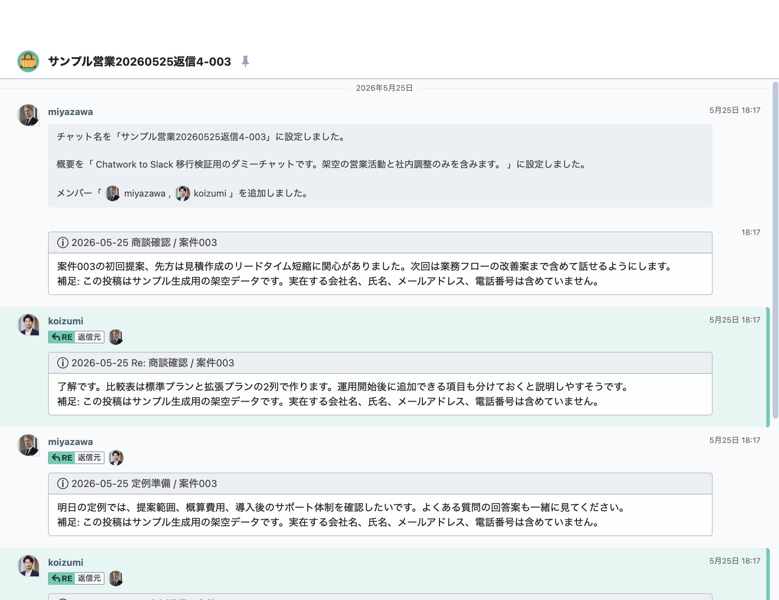The height and width of the screenshot is (600, 779).
Task: Click the koizumi sender name on the bottom message
Action: pyautogui.click(x=66, y=563)
